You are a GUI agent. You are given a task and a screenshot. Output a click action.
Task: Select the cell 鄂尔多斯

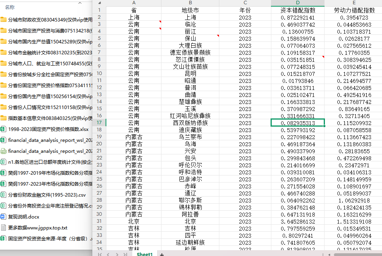coord(190,200)
